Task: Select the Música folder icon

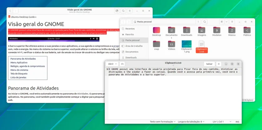Action: point(232,30)
